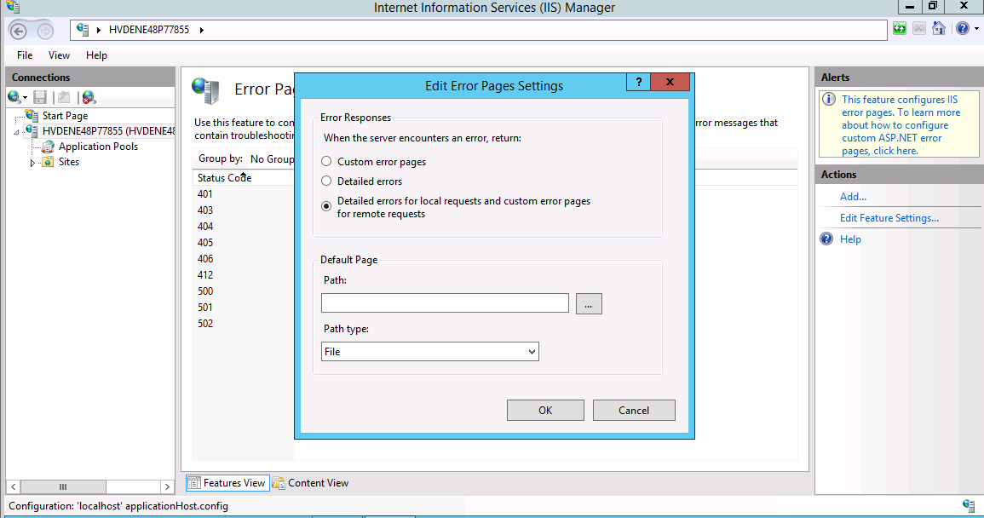The width and height of the screenshot is (984, 518).
Task: Select status code 404 row
Action: [x=205, y=227]
